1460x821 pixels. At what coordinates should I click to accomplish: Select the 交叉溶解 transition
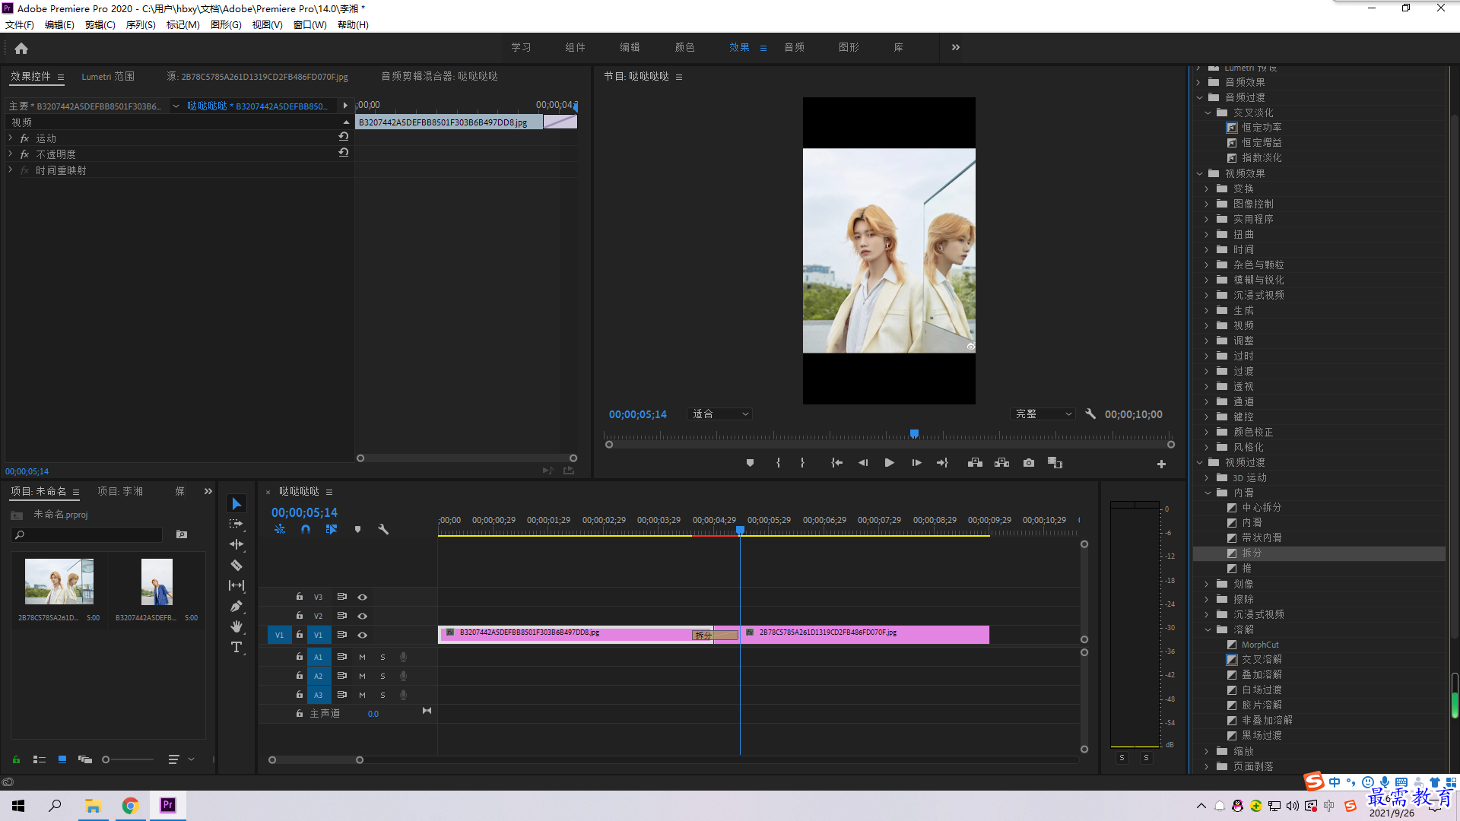coord(1262,660)
